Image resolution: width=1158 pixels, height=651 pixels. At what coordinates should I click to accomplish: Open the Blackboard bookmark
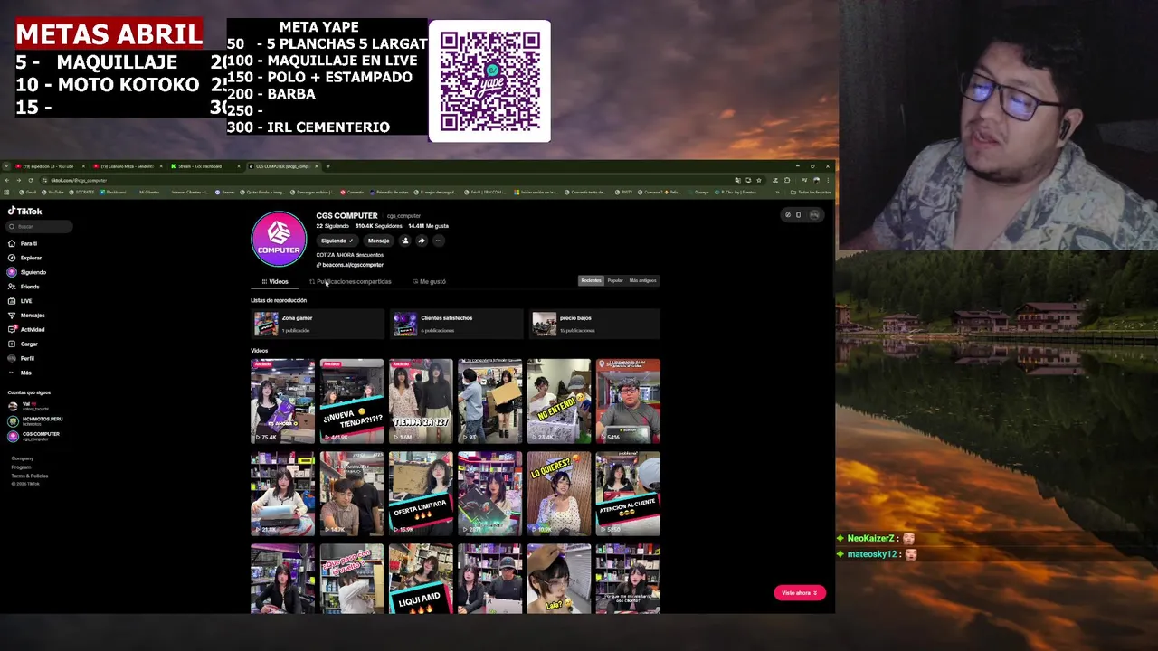[113, 192]
